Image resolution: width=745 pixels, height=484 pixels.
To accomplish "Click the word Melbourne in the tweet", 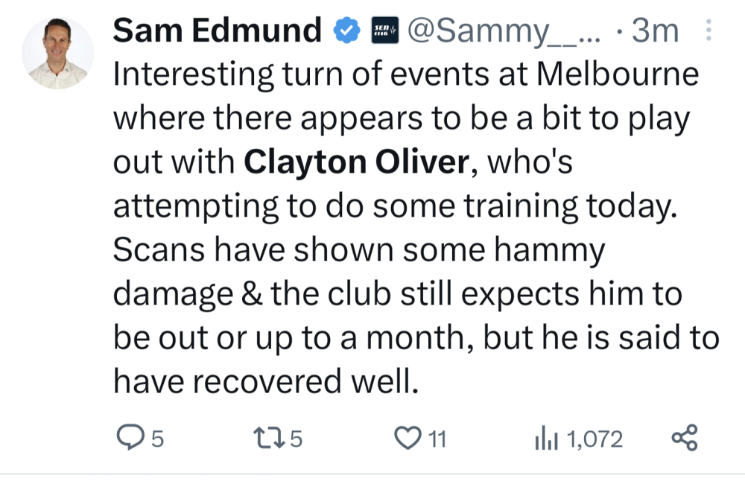I will coord(618,74).
